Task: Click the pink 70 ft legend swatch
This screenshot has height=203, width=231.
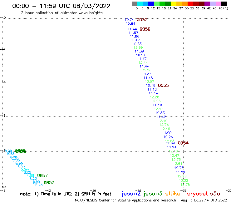Action: tap(218, 4)
